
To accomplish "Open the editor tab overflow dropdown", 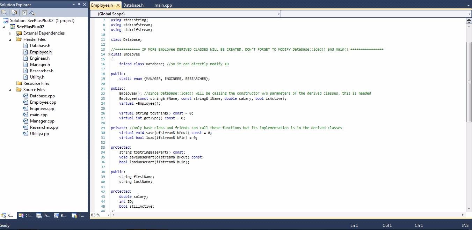I will (x=469, y=6).
